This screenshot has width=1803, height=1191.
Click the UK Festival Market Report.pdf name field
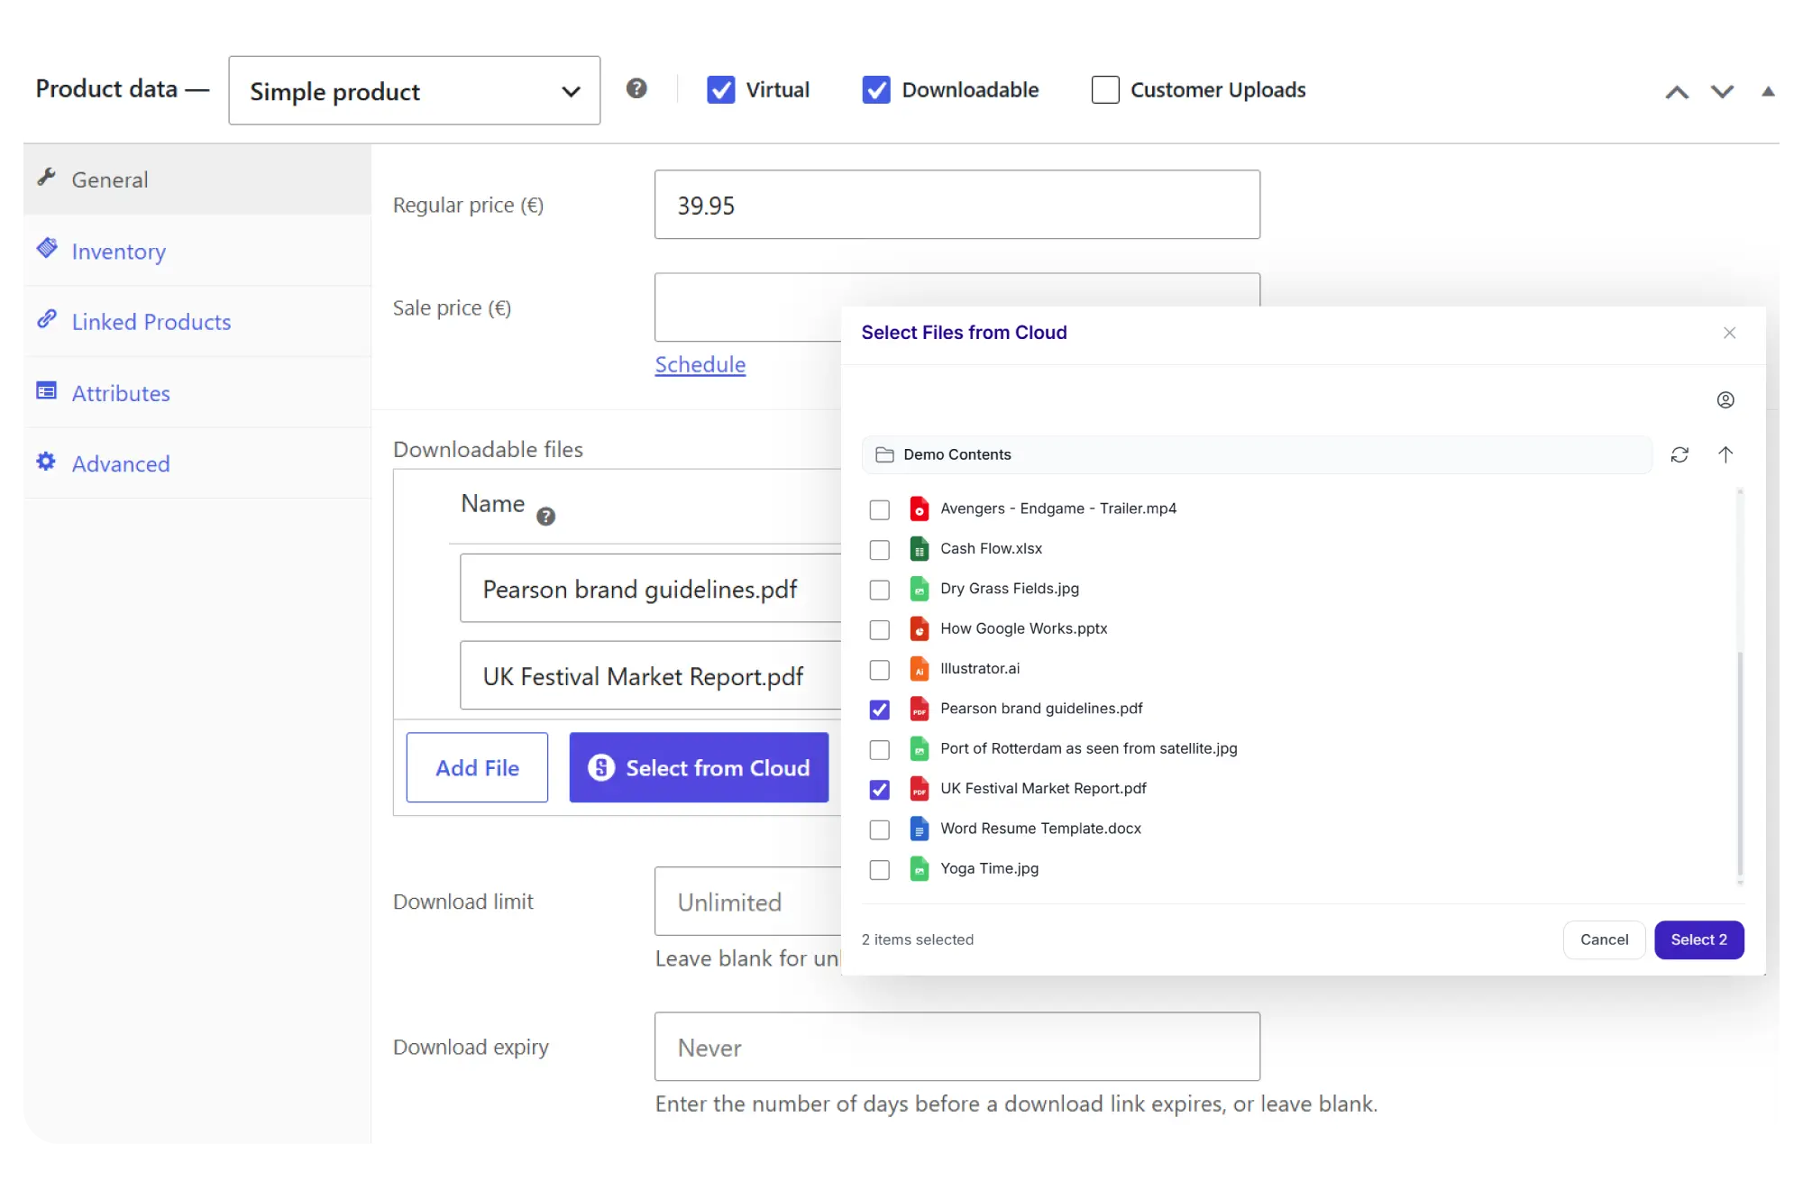point(651,676)
